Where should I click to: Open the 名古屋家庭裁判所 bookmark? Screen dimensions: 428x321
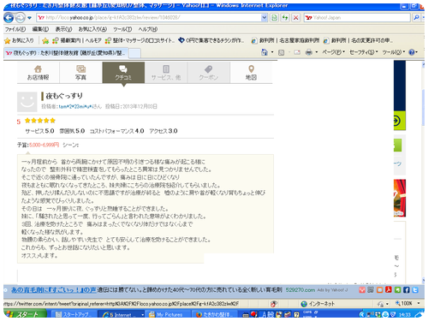point(285,40)
